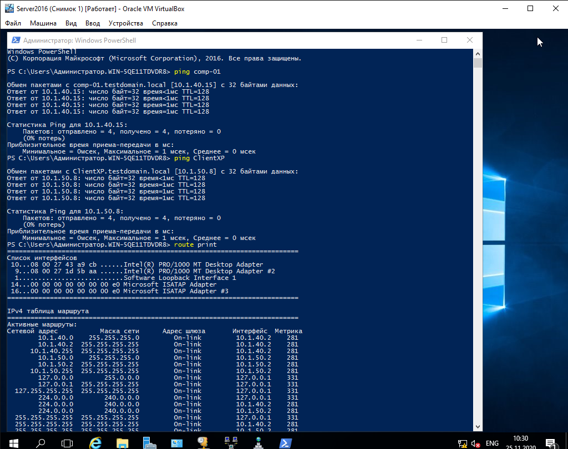This screenshot has width=568, height=449.
Task: Open File Explorer folder icon in taskbar
Action: [x=123, y=442]
